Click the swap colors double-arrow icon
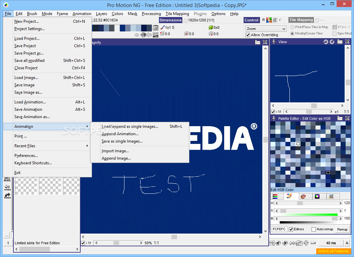The height and width of the screenshot is (257, 354). (137, 35)
